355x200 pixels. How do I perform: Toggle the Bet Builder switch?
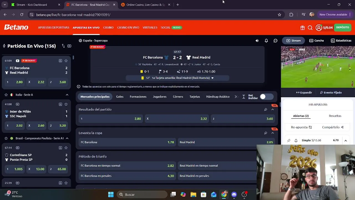[x=267, y=97]
